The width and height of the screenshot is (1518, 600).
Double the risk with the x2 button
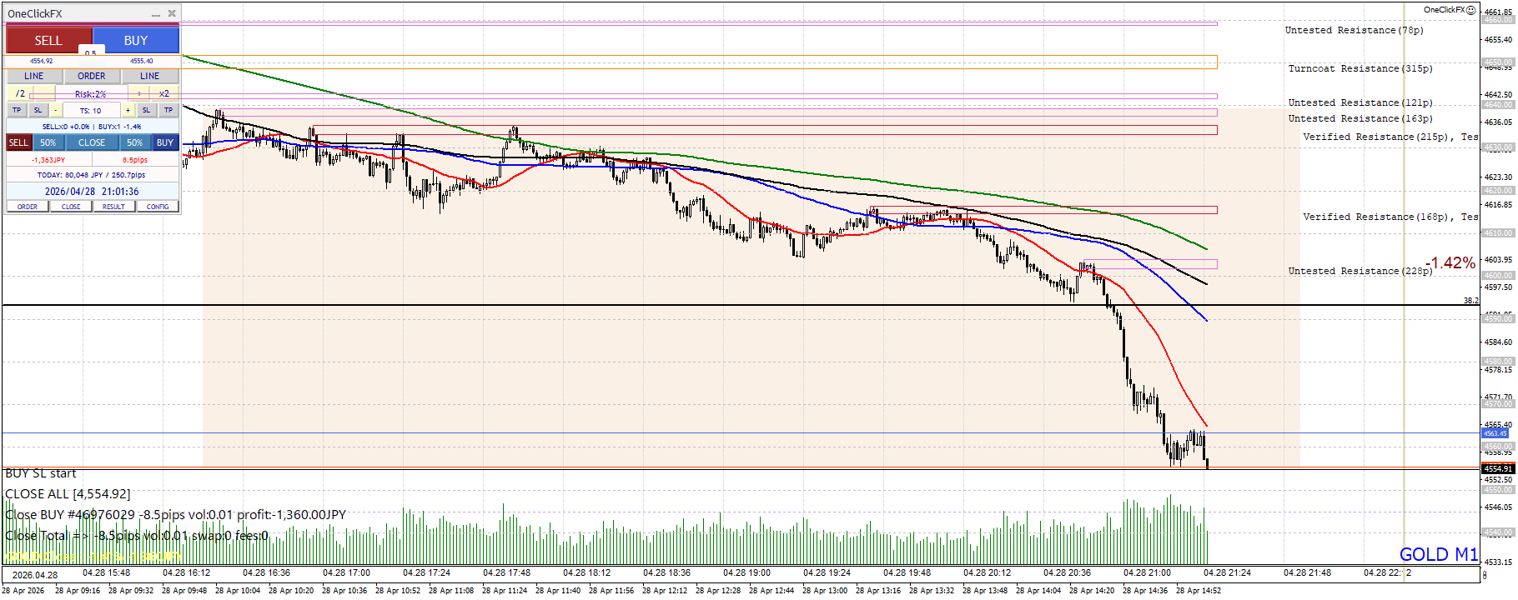[164, 93]
